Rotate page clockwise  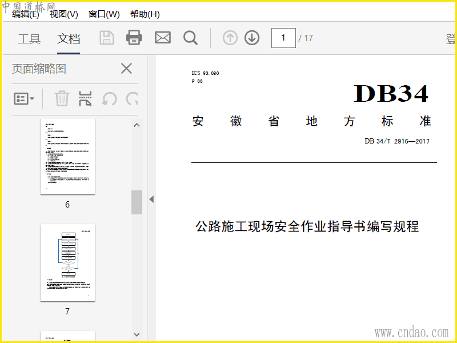tap(132, 98)
